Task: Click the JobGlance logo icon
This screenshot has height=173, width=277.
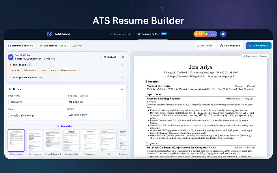Action: pyautogui.click(x=49, y=34)
